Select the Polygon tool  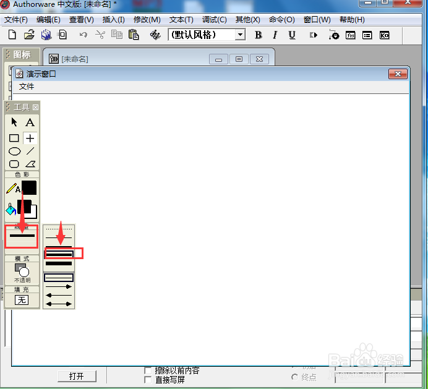[30, 164]
